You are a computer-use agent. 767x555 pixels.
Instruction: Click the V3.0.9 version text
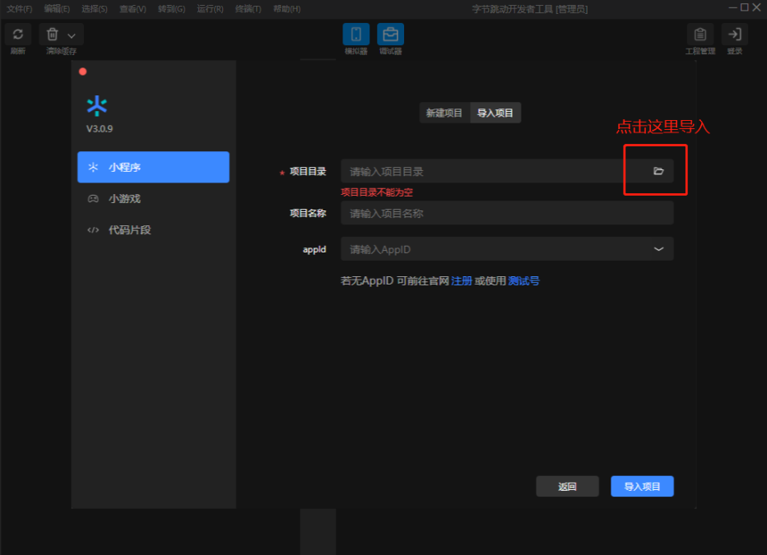(x=100, y=129)
